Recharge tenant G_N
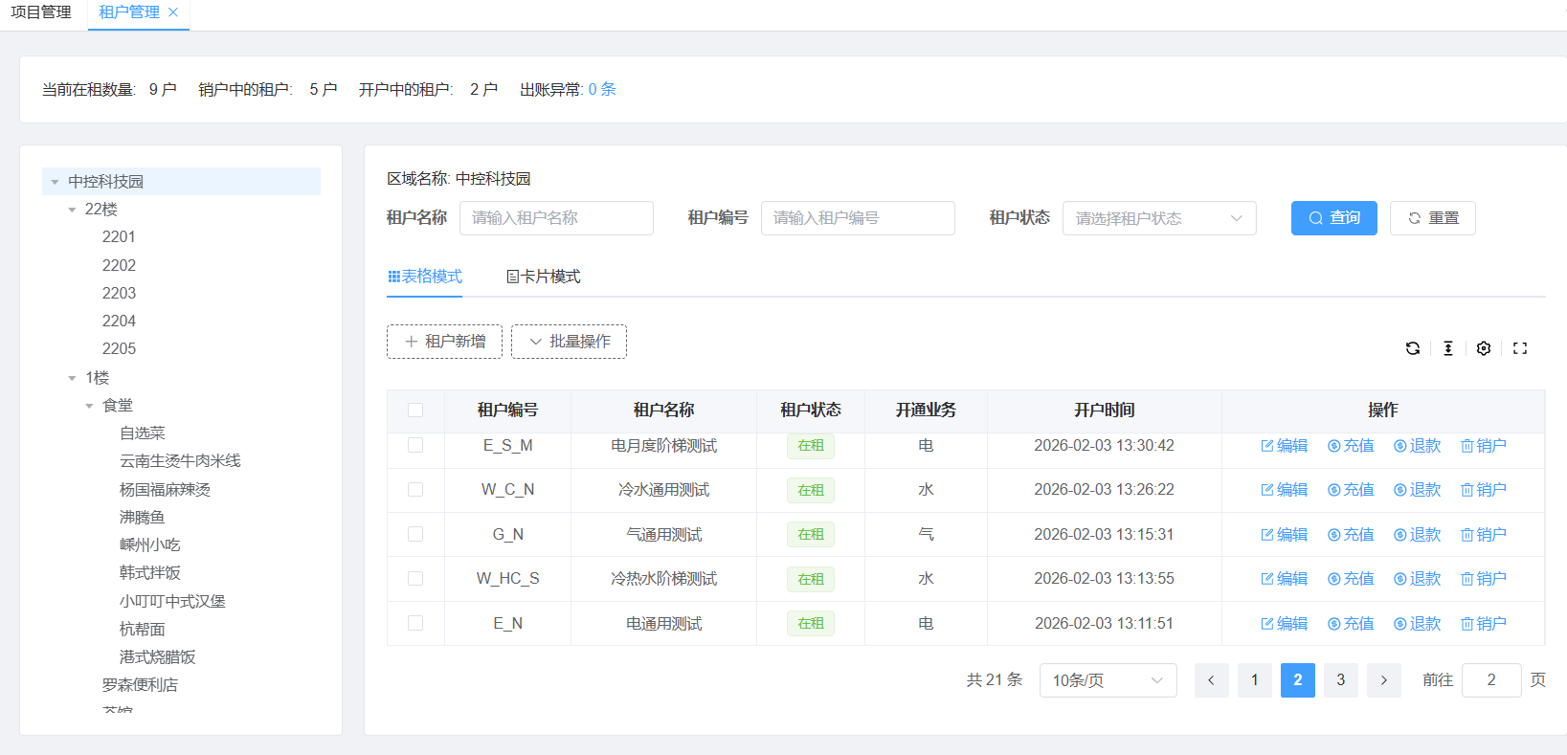Viewport: 1567px width, 755px height. (1351, 535)
